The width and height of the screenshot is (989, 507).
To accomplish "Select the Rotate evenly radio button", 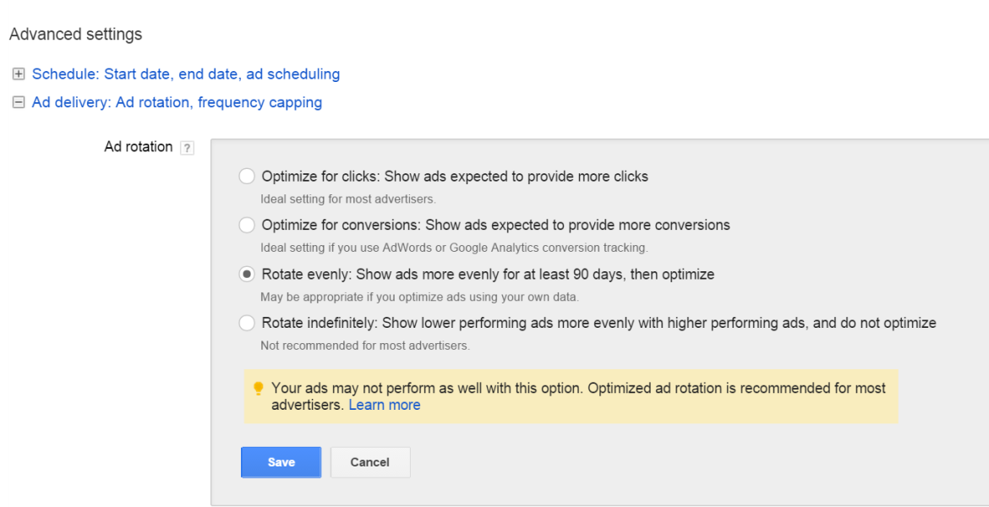I will tap(246, 274).
